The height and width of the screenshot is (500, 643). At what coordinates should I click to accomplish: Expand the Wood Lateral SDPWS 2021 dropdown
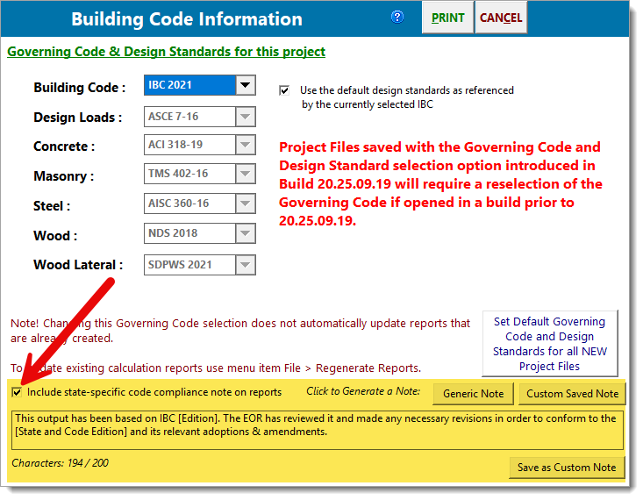coord(246,265)
